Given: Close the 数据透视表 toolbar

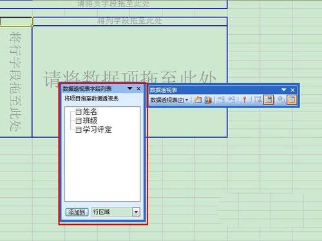Looking at the screenshot, I should pyautogui.click(x=292, y=90).
